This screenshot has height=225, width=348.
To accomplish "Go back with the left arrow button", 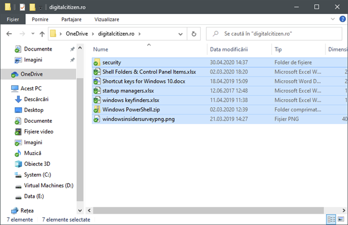I will 9,34.
